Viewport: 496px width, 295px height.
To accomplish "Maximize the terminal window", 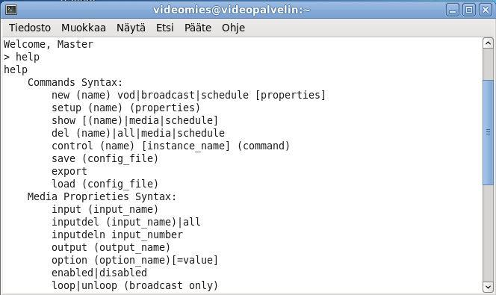I will click(x=469, y=10).
